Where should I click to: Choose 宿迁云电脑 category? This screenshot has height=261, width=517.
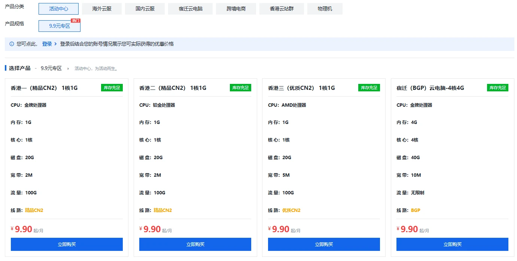pyautogui.click(x=191, y=9)
